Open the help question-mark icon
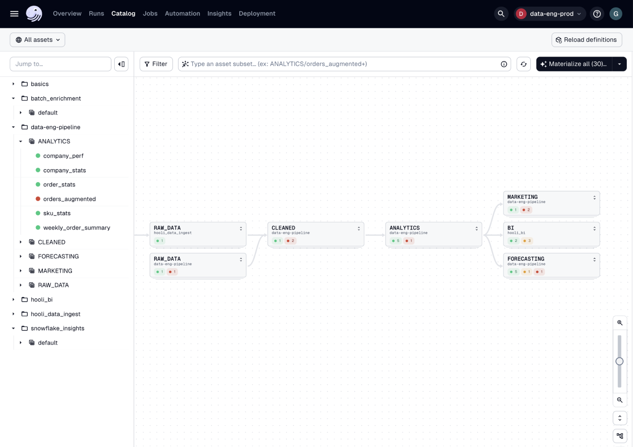Image resolution: width=633 pixels, height=447 pixels. pos(597,14)
